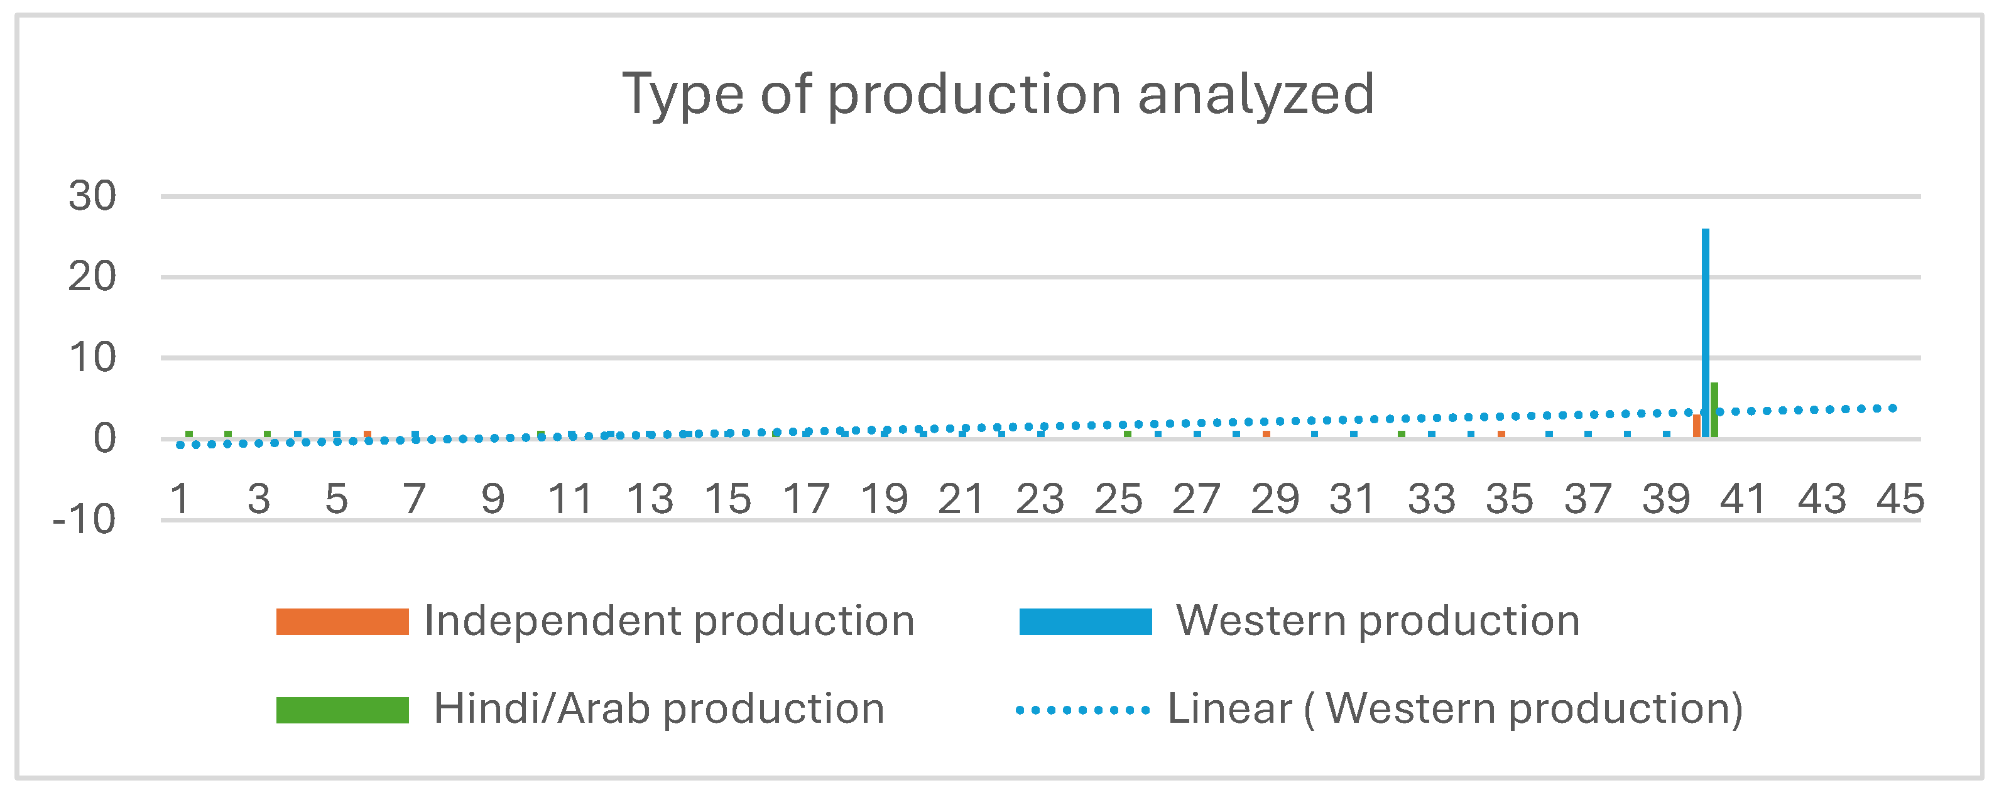Click the tallest green Hindi/Arab bar

pyautogui.click(x=1714, y=409)
